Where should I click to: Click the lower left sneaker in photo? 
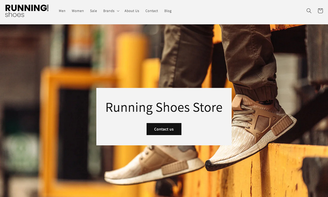tap(154, 166)
